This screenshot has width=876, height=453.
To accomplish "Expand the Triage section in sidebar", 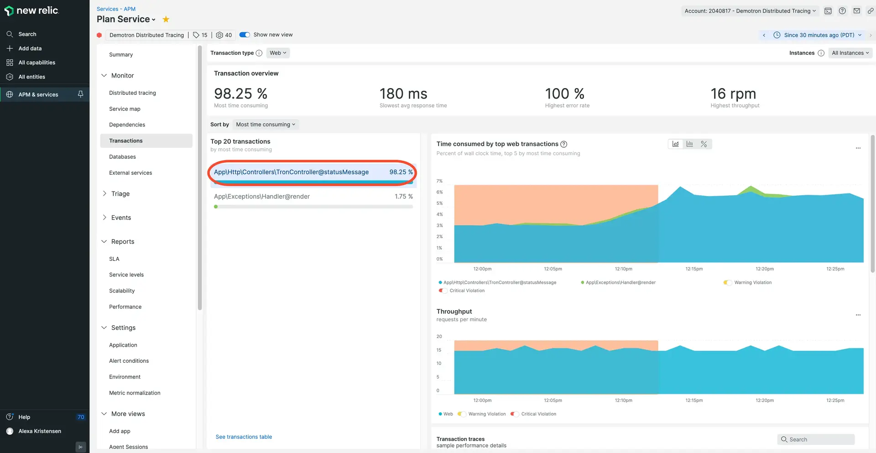I will [x=120, y=194].
